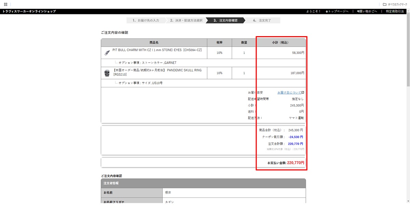Screen dimensions: 410x220
Task: Select step 4 注文完了
Action: coord(262,20)
